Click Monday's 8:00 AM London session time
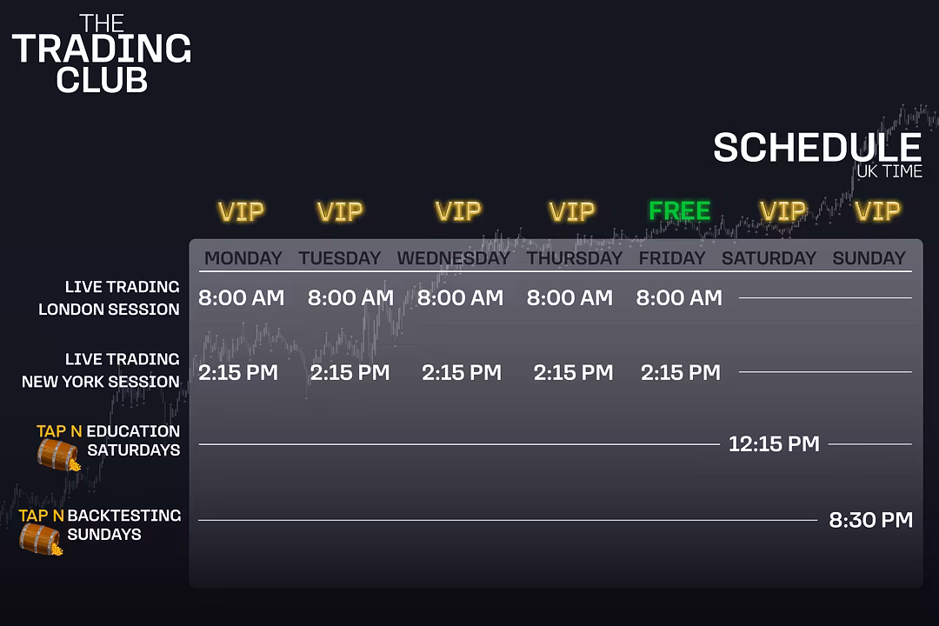 [x=242, y=297]
